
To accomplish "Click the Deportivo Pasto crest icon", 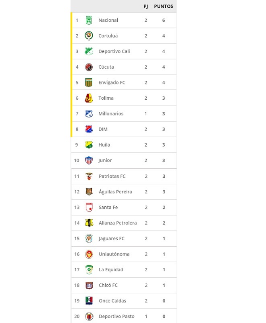I will 89,317.
